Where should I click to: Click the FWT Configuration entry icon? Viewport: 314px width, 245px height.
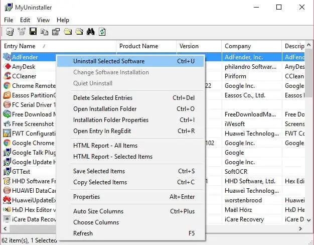[7, 134]
